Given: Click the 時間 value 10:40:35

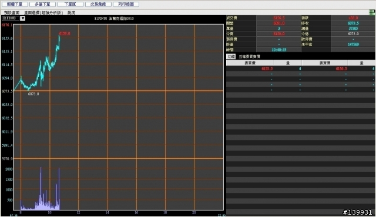Looking at the screenshot, I should click(279, 50).
